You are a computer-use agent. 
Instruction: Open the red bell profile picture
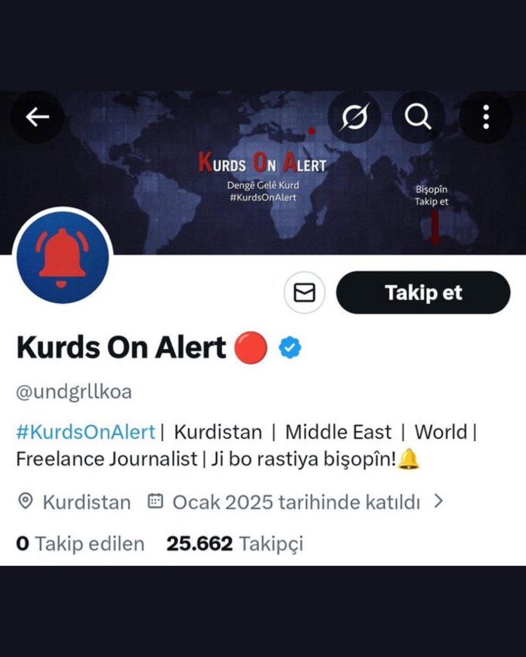click(x=63, y=257)
